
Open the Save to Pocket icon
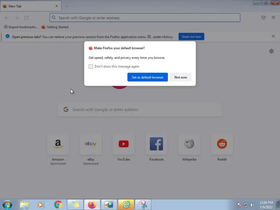point(263,17)
